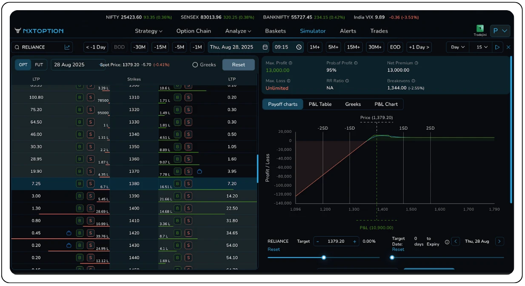
Task: Select the OPT segment toggle
Action: (23, 65)
